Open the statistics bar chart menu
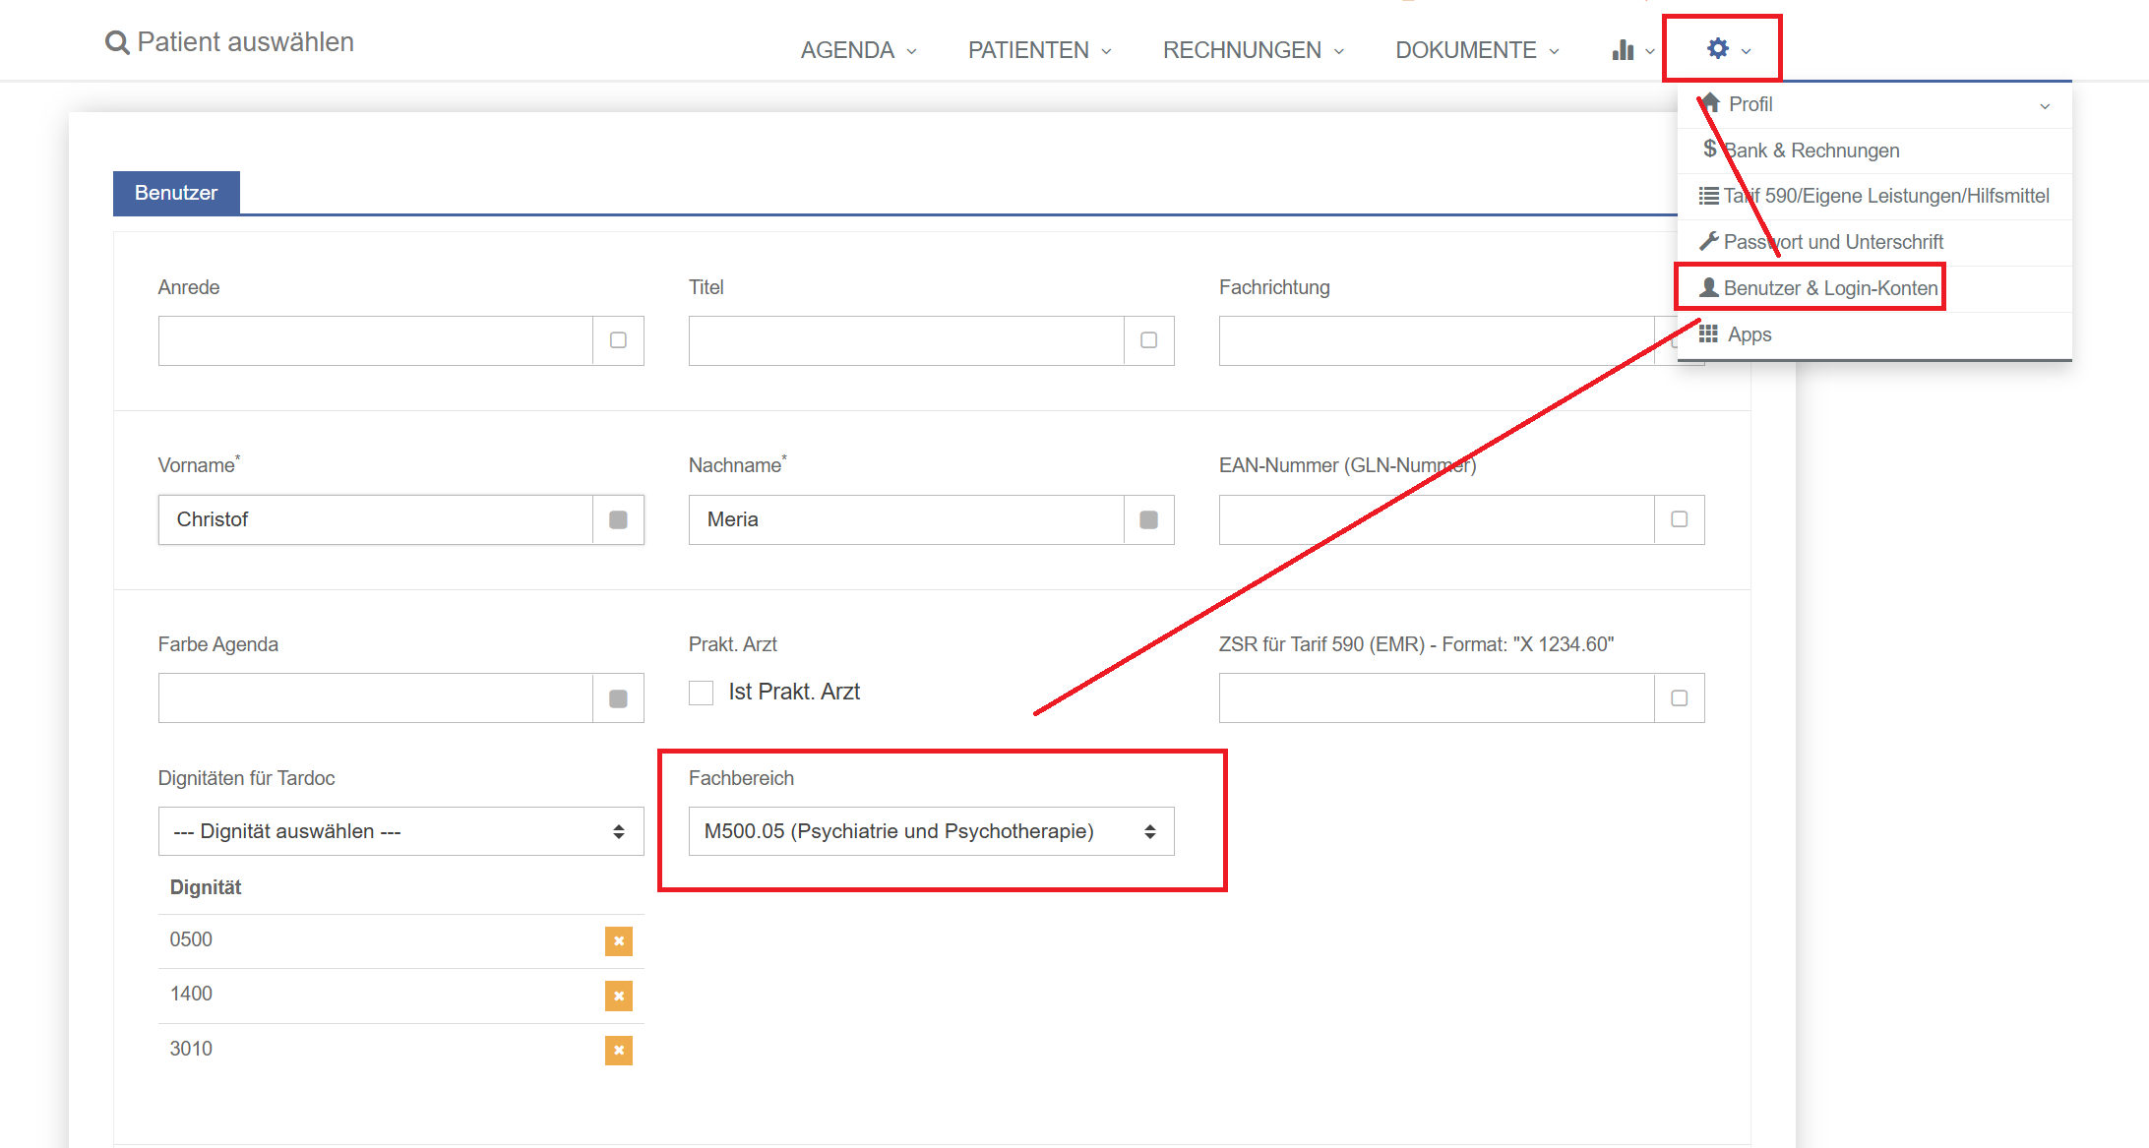 click(x=1624, y=50)
